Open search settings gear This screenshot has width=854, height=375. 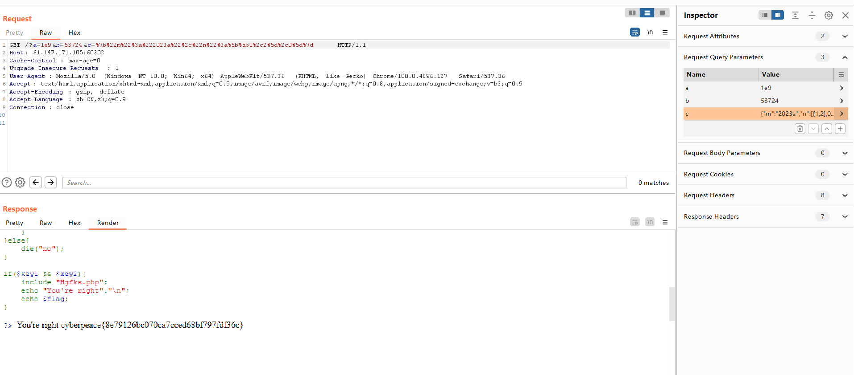tap(20, 182)
